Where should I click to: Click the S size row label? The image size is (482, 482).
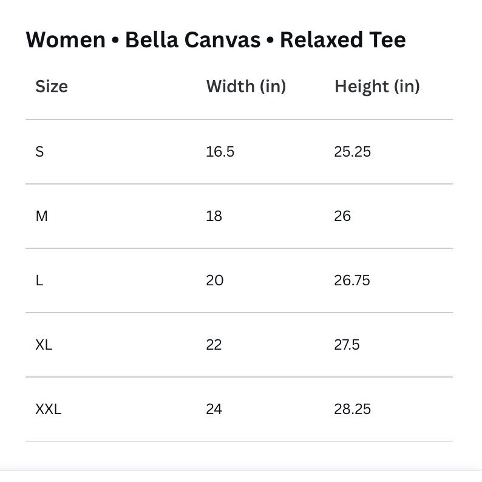click(x=39, y=152)
